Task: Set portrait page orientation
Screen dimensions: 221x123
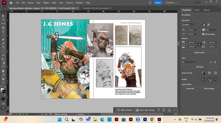Action: [204, 25]
